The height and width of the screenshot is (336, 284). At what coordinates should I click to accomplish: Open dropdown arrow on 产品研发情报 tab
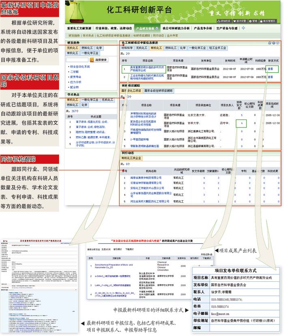coord(157,28)
